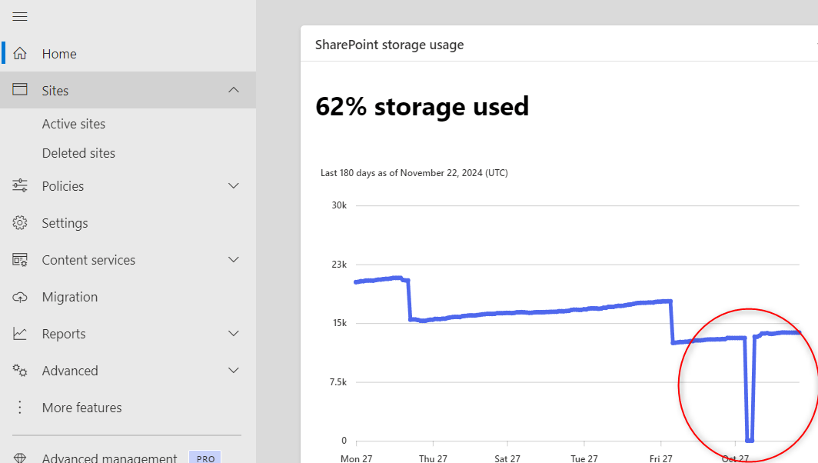818x463 pixels.
Task: Open Active sites page
Action: click(x=74, y=124)
